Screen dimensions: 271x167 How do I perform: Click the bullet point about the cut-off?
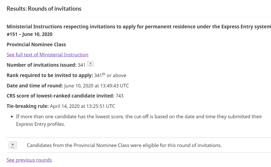click(x=139, y=120)
